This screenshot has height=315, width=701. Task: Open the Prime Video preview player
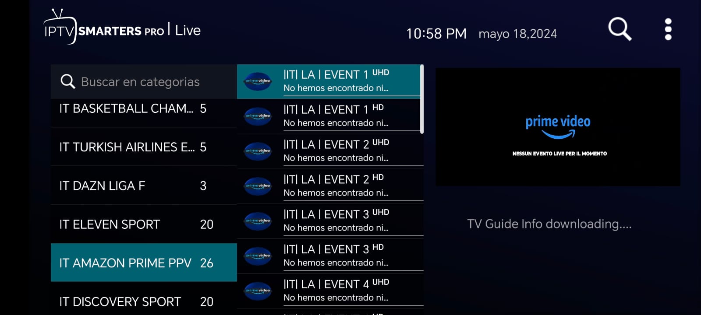point(558,127)
